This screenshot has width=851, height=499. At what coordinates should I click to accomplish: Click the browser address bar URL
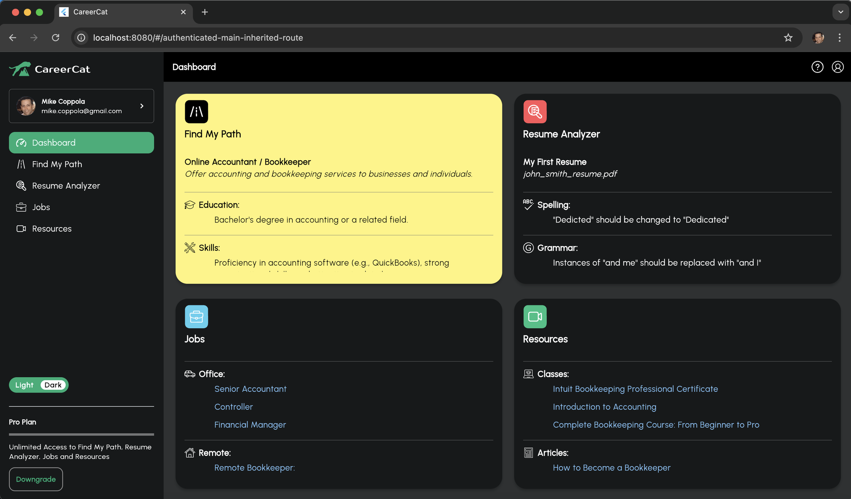(x=198, y=38)
